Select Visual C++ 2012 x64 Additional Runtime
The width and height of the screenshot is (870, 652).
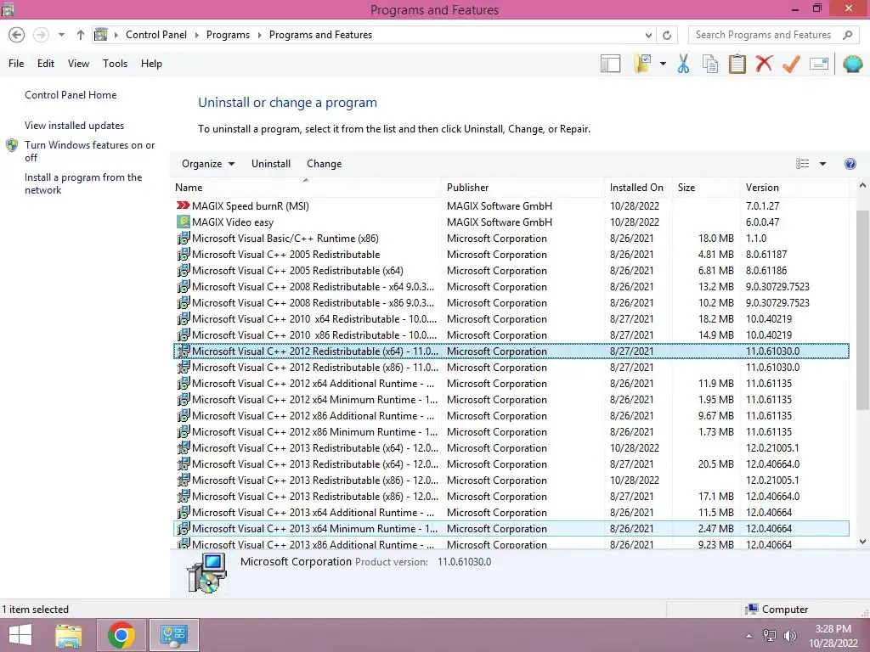click(511, 383)
